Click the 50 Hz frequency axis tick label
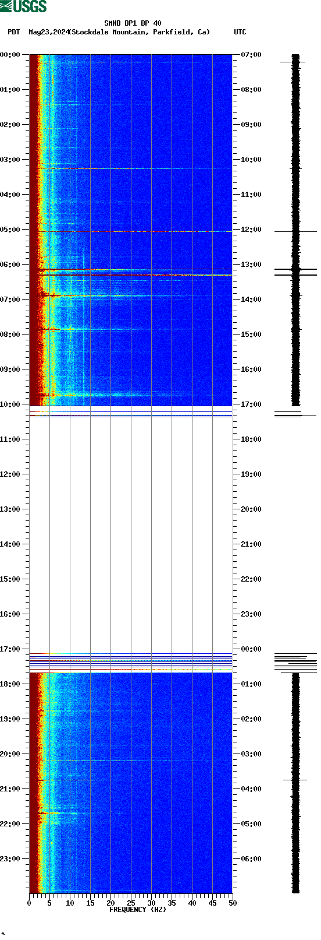The width and height of the screenshot is (321, 940). tap(233, 903)
